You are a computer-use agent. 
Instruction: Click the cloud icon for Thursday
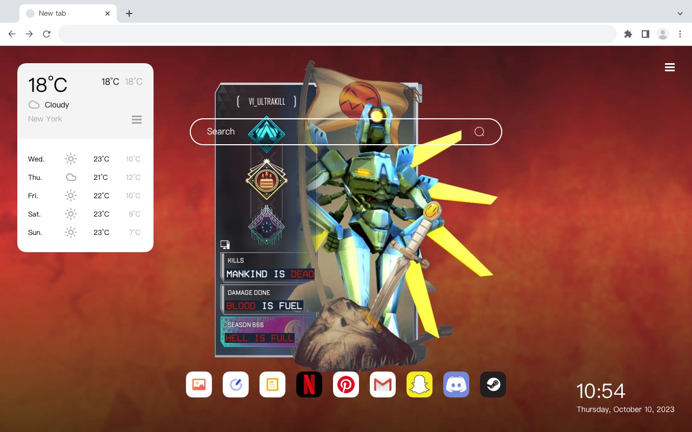(x=71, y=177)
